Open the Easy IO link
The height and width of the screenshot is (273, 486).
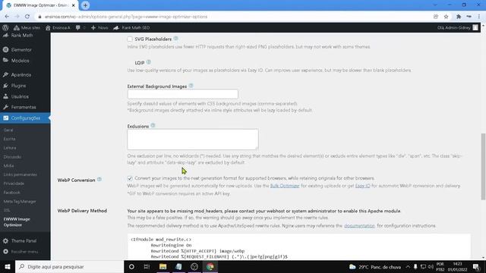(363, 186)
